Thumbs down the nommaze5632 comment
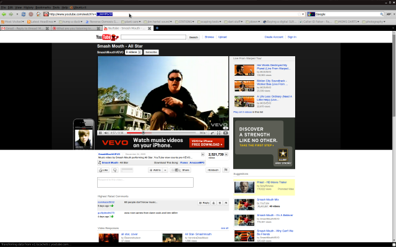The width and height of the screenshot is (396, 247). (220, 203)
